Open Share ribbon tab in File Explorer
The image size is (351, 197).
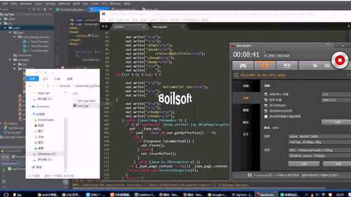(x=57, y=79)
